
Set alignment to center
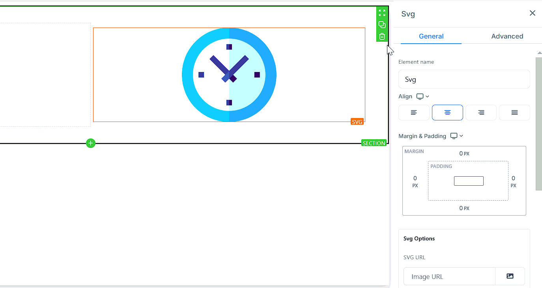pos(447,113)
